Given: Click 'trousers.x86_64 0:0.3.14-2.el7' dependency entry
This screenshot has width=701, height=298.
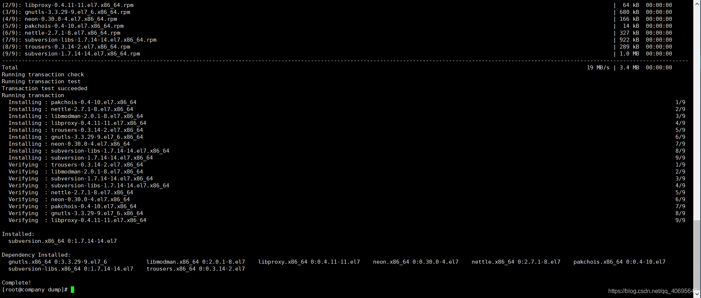Looking at the screenshot, I should 196,269.
